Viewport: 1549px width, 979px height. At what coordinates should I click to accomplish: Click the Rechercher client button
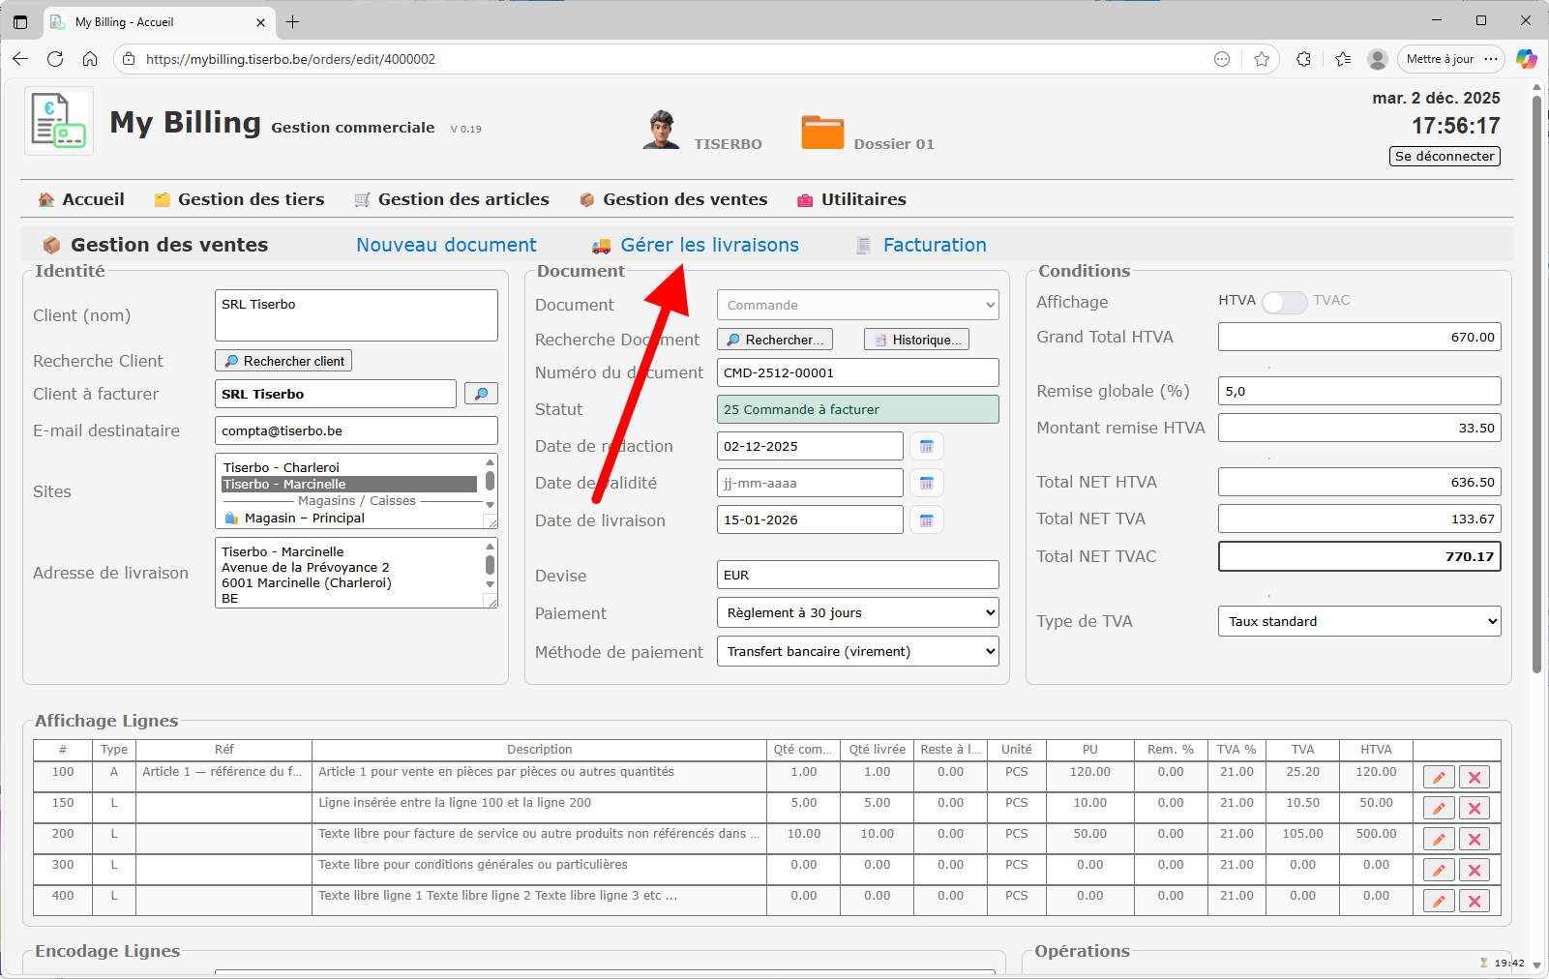tap(283, 361)
